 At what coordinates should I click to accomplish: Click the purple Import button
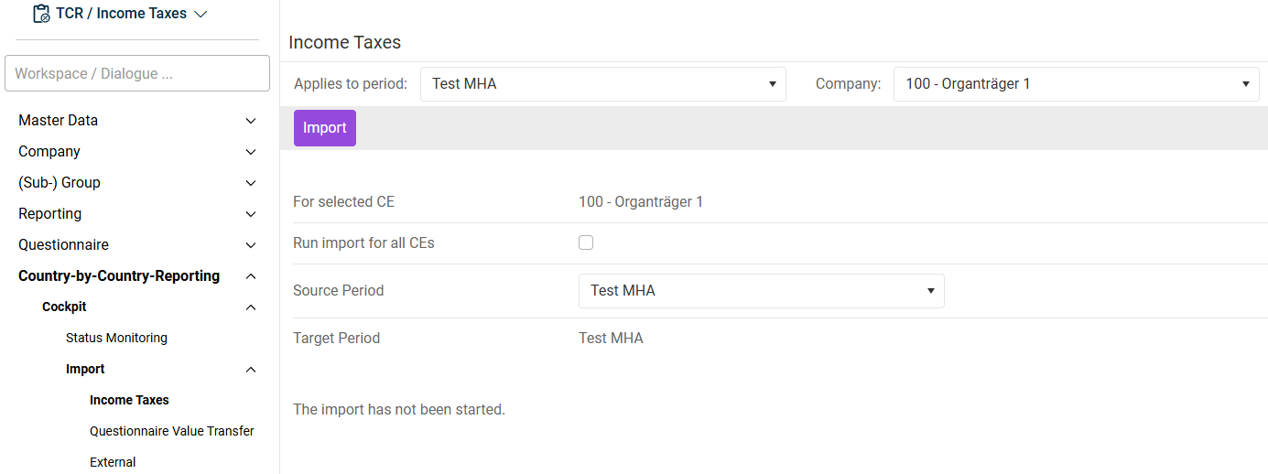325,128
